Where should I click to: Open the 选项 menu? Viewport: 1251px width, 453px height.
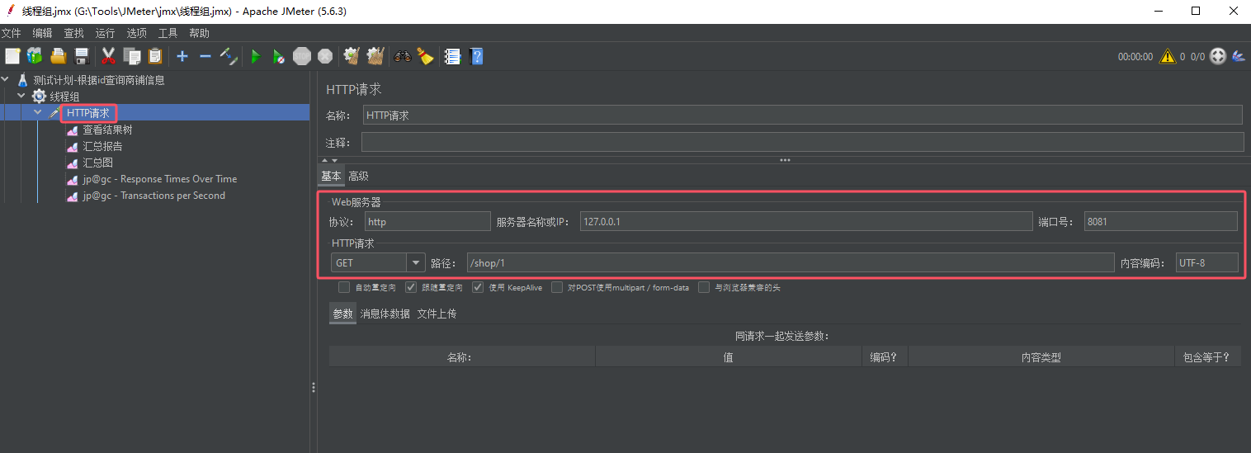[x=136, y=33]
